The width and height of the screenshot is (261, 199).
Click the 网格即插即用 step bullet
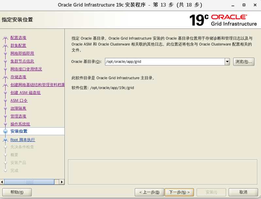click(5, 53)
